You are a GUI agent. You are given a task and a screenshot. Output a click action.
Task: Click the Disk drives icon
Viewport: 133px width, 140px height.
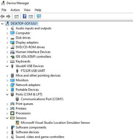point(12,38)
